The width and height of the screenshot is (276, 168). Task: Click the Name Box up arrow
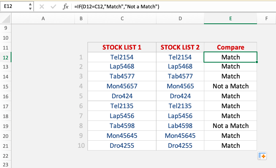coord(30,4)
